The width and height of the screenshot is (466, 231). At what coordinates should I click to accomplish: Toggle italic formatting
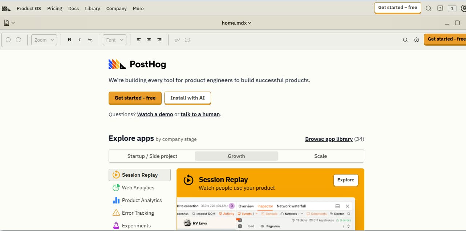(80, 40)
